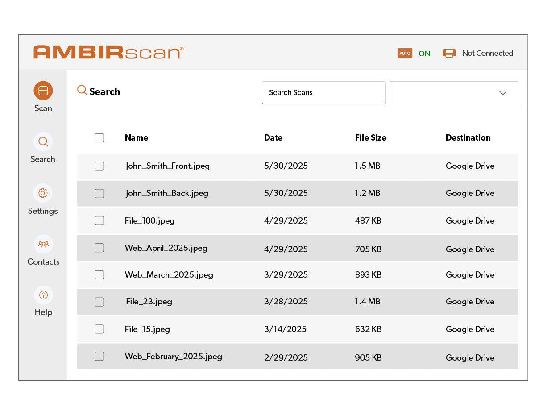Click the Search magnifier sidebar icon
The width and height of the screenshot is (547, 415).
click(x=43, y=142)
